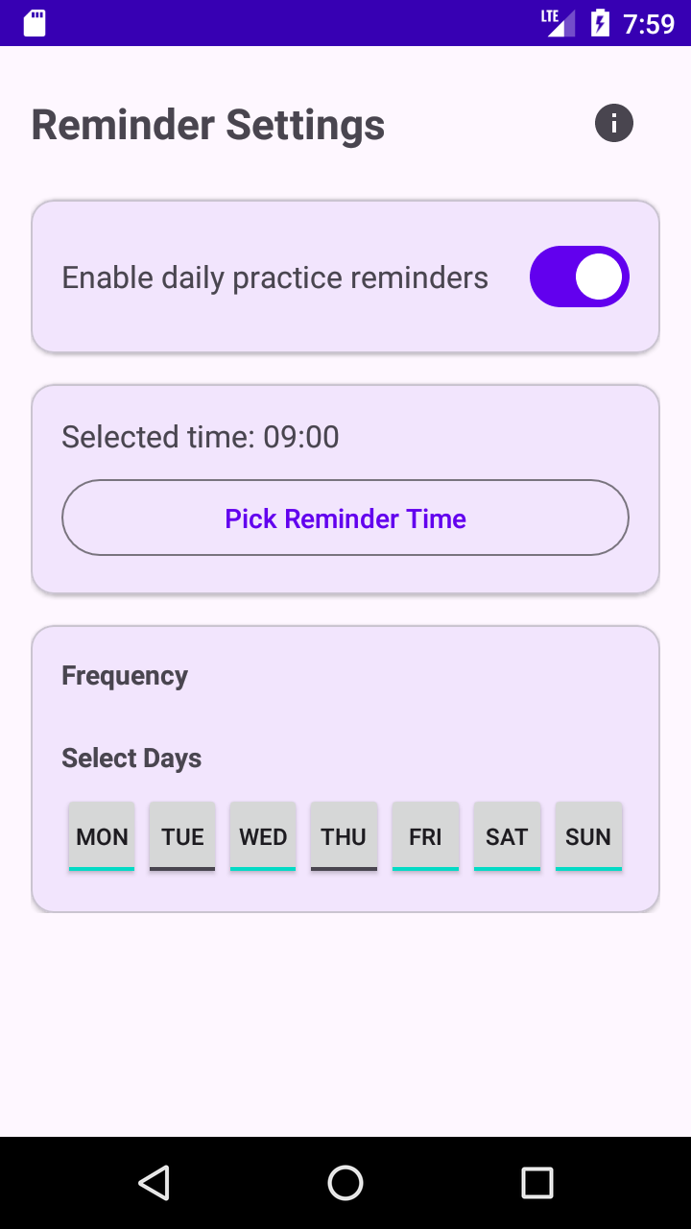The width and height of the screenshot is (691, 1229).
Task: Tap the status bar clock showing 7:59
Action: coord(649,23)
